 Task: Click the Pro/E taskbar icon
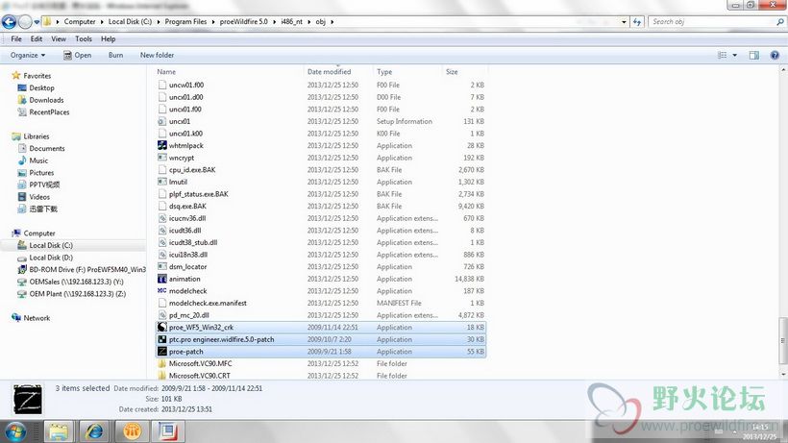(168, 431)
